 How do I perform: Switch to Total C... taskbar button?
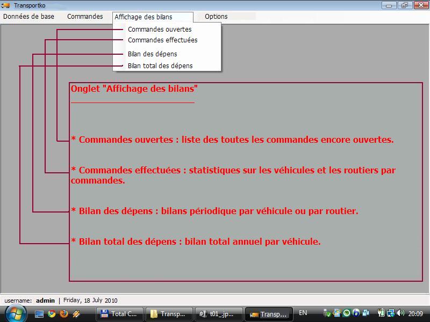(119, 314)
